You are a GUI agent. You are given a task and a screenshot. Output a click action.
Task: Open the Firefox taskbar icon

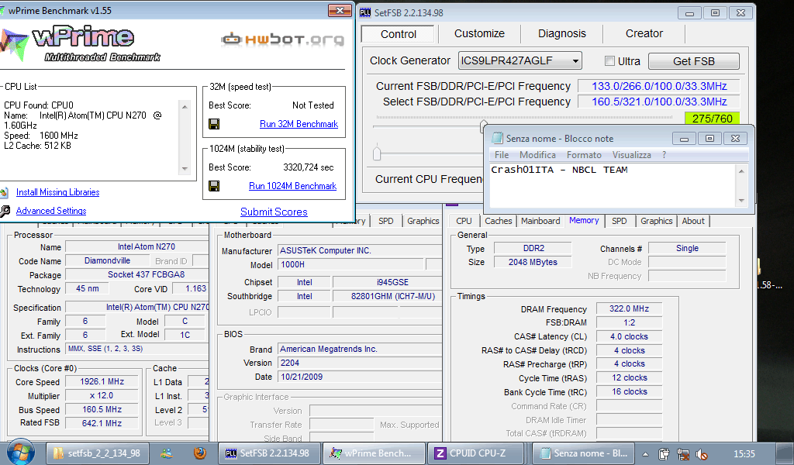coord(200,453)
